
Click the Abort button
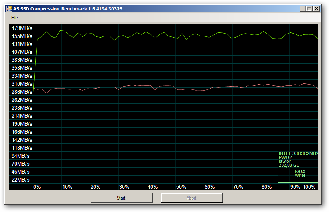(x=191, y=198)
